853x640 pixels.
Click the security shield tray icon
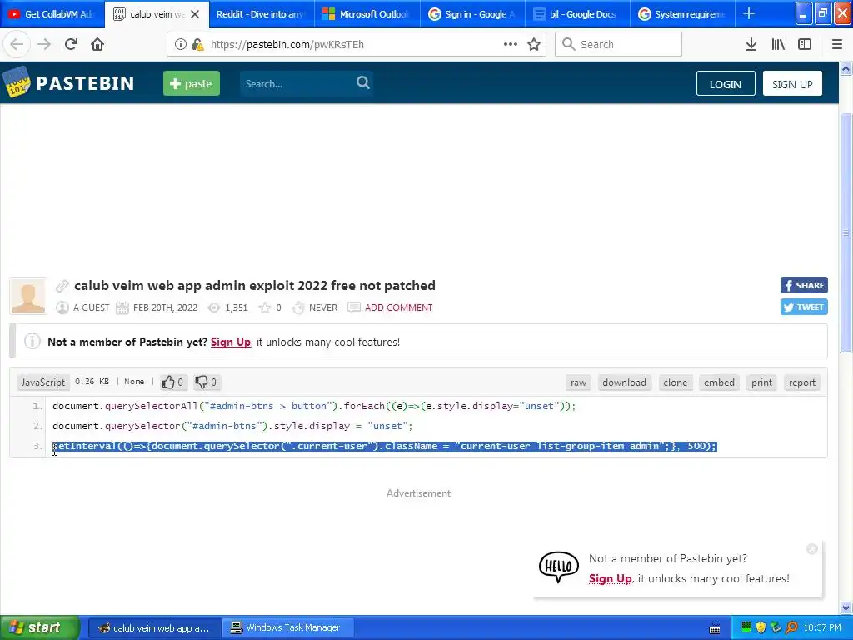pyautogui.click(x=761, y=627)
